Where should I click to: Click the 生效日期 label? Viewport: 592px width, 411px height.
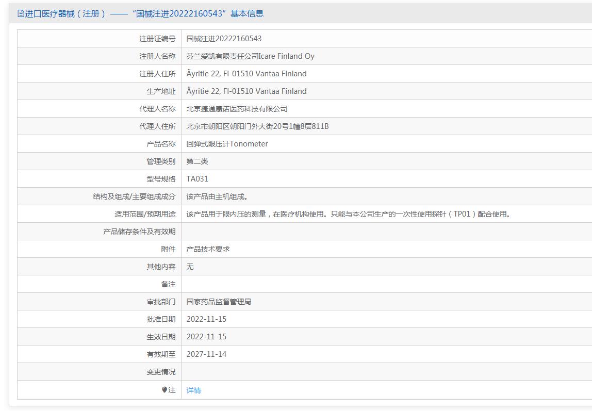point(161,337)
